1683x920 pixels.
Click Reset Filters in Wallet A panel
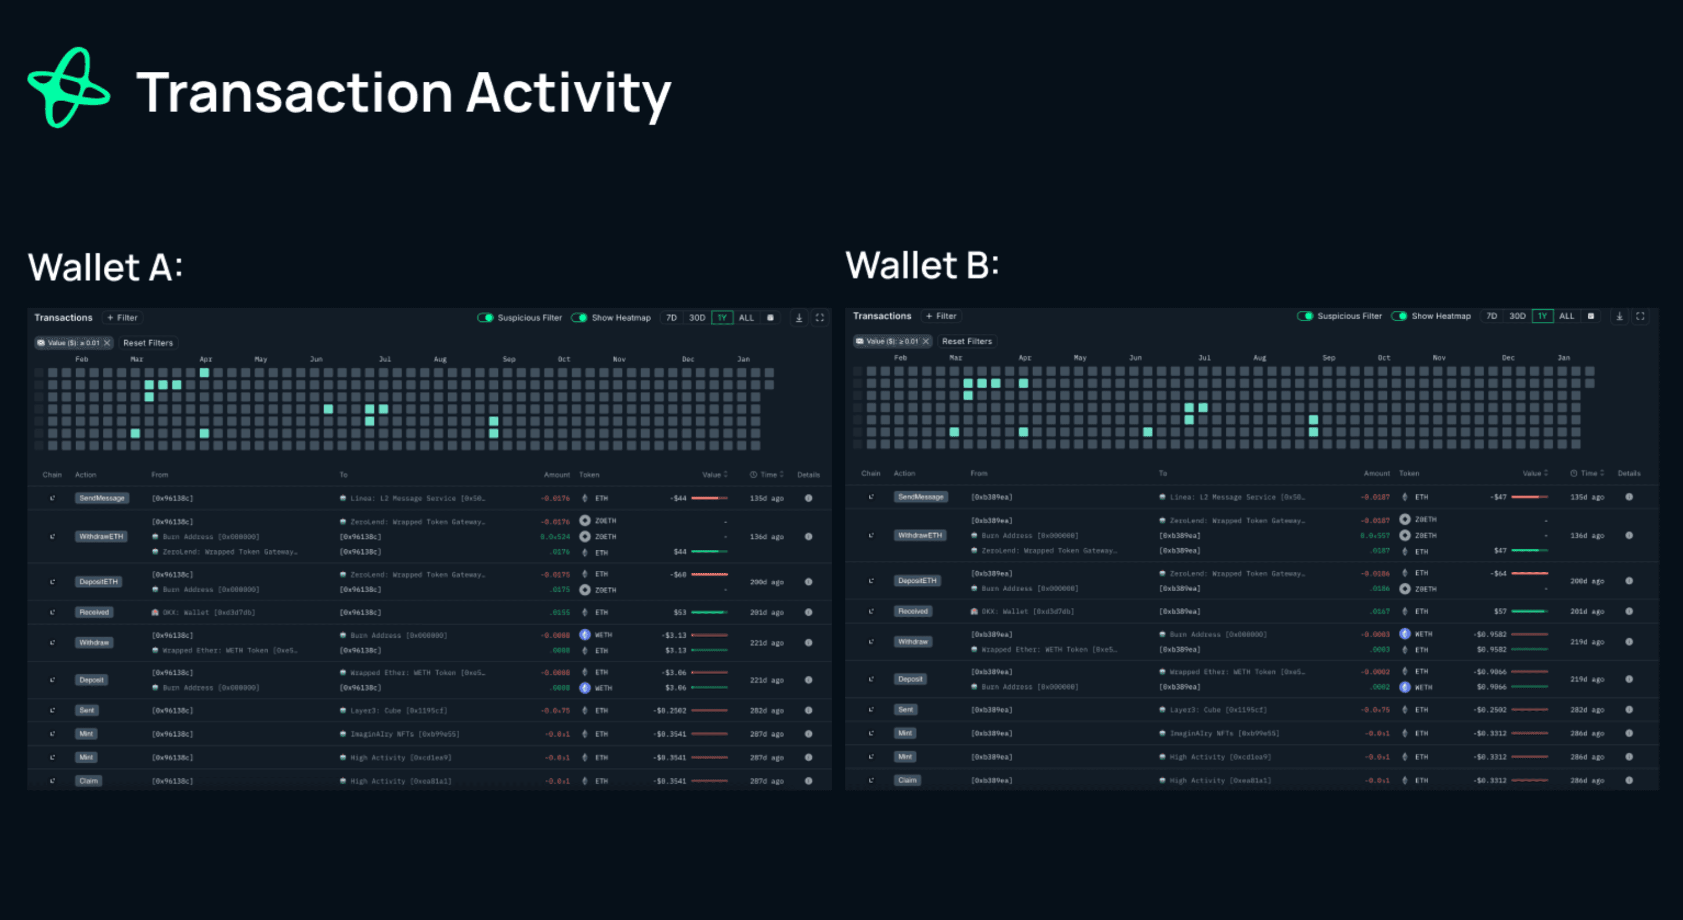149,342
